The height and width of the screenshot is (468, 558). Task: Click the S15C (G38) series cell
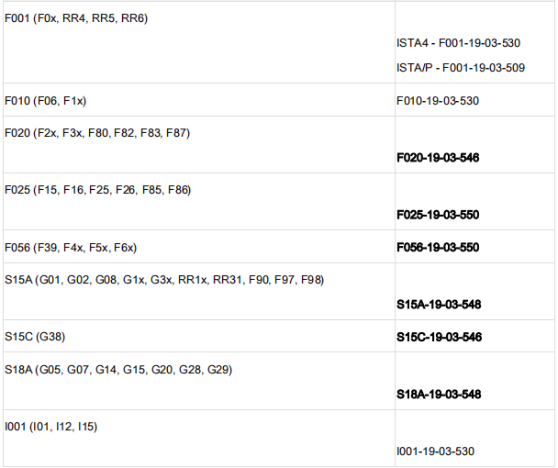[35, 337]
